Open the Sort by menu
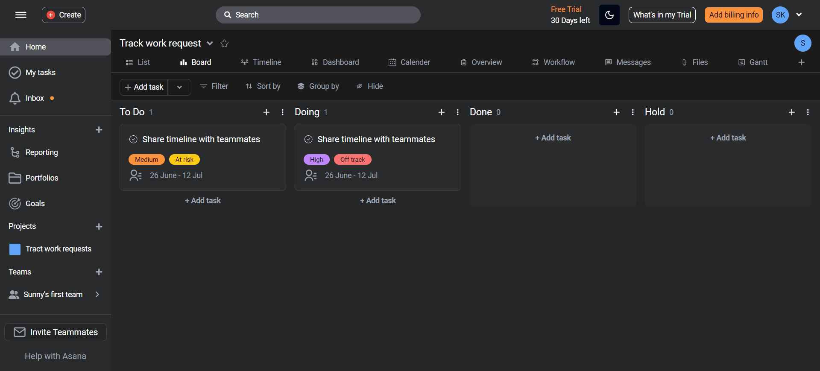The height and width of the screenshot is (371, 820). click(x=263, y=86)
